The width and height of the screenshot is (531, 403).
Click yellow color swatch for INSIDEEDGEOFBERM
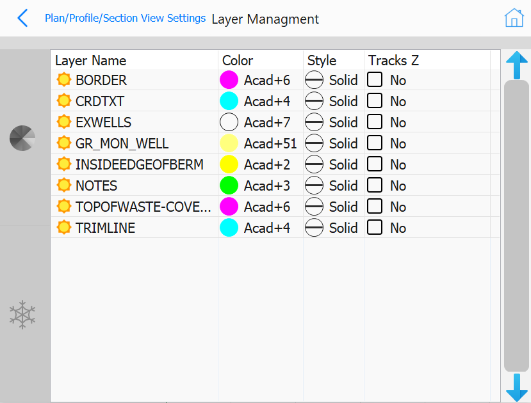coord(229,164)
